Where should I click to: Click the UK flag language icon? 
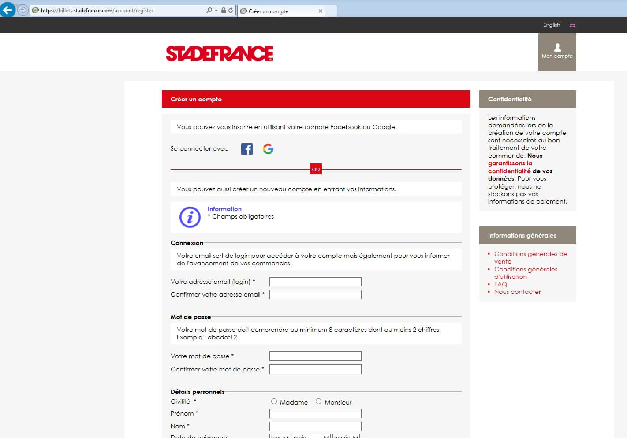572,26
